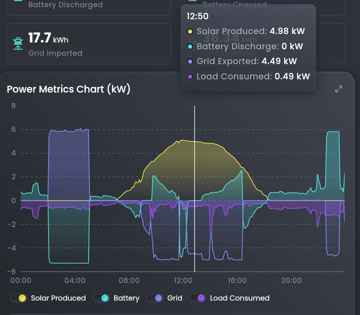Toggle the Solar Produced legend switch
Screen dimensions: 360x315
pyautogui.click(x=19, y=298)
